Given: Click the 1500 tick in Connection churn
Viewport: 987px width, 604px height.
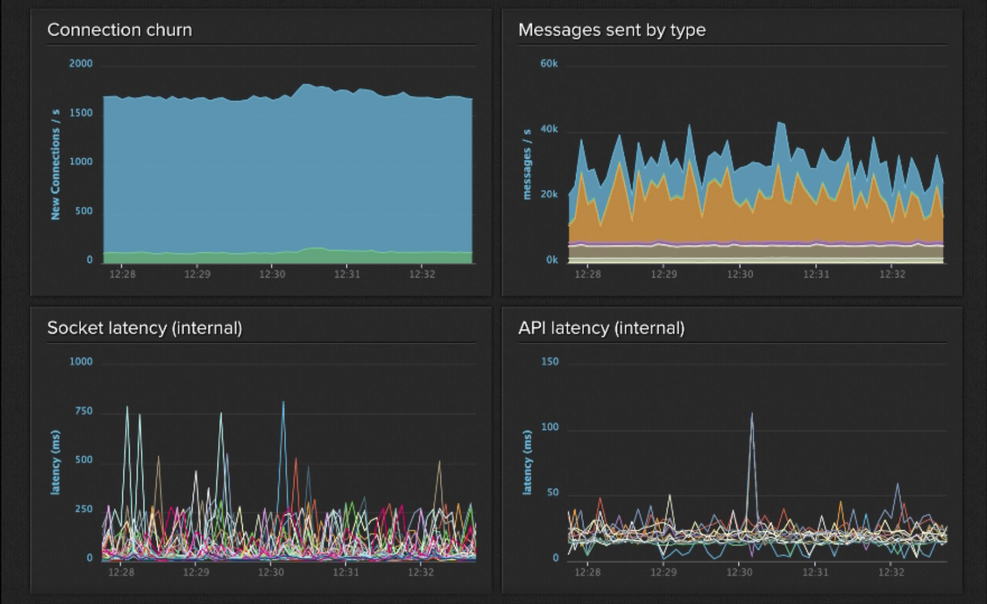Looking at the screenshot, I should (80, 113).
